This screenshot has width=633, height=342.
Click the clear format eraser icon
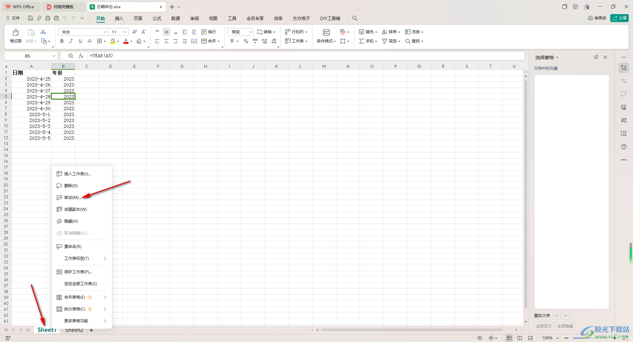[139, 41]
